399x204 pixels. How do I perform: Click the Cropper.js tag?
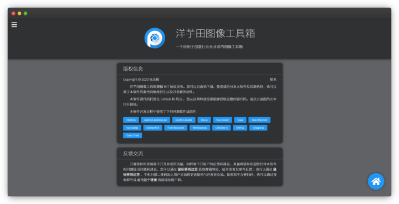tap(258, 128)
